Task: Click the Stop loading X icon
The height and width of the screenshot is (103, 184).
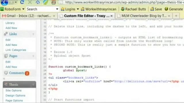Action: coord(30,2)
